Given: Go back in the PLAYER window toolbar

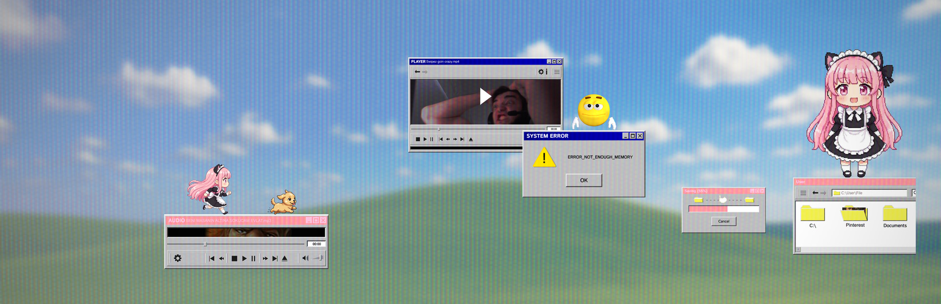Looking at the screenshot, I should 417,72.
